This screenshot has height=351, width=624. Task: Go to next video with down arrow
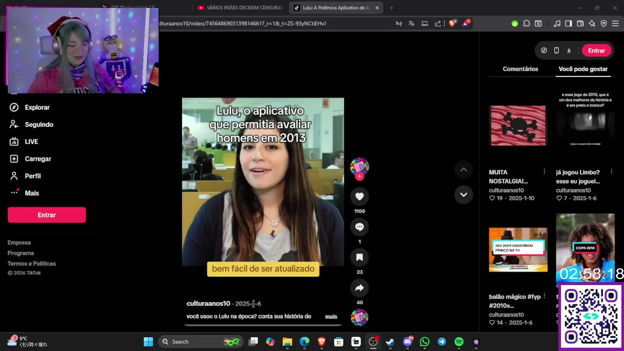coord(464,195)
